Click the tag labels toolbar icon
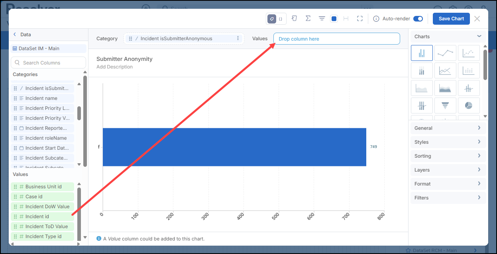The width and height of the screenshot is (497, 254). (x=271, y=19)
